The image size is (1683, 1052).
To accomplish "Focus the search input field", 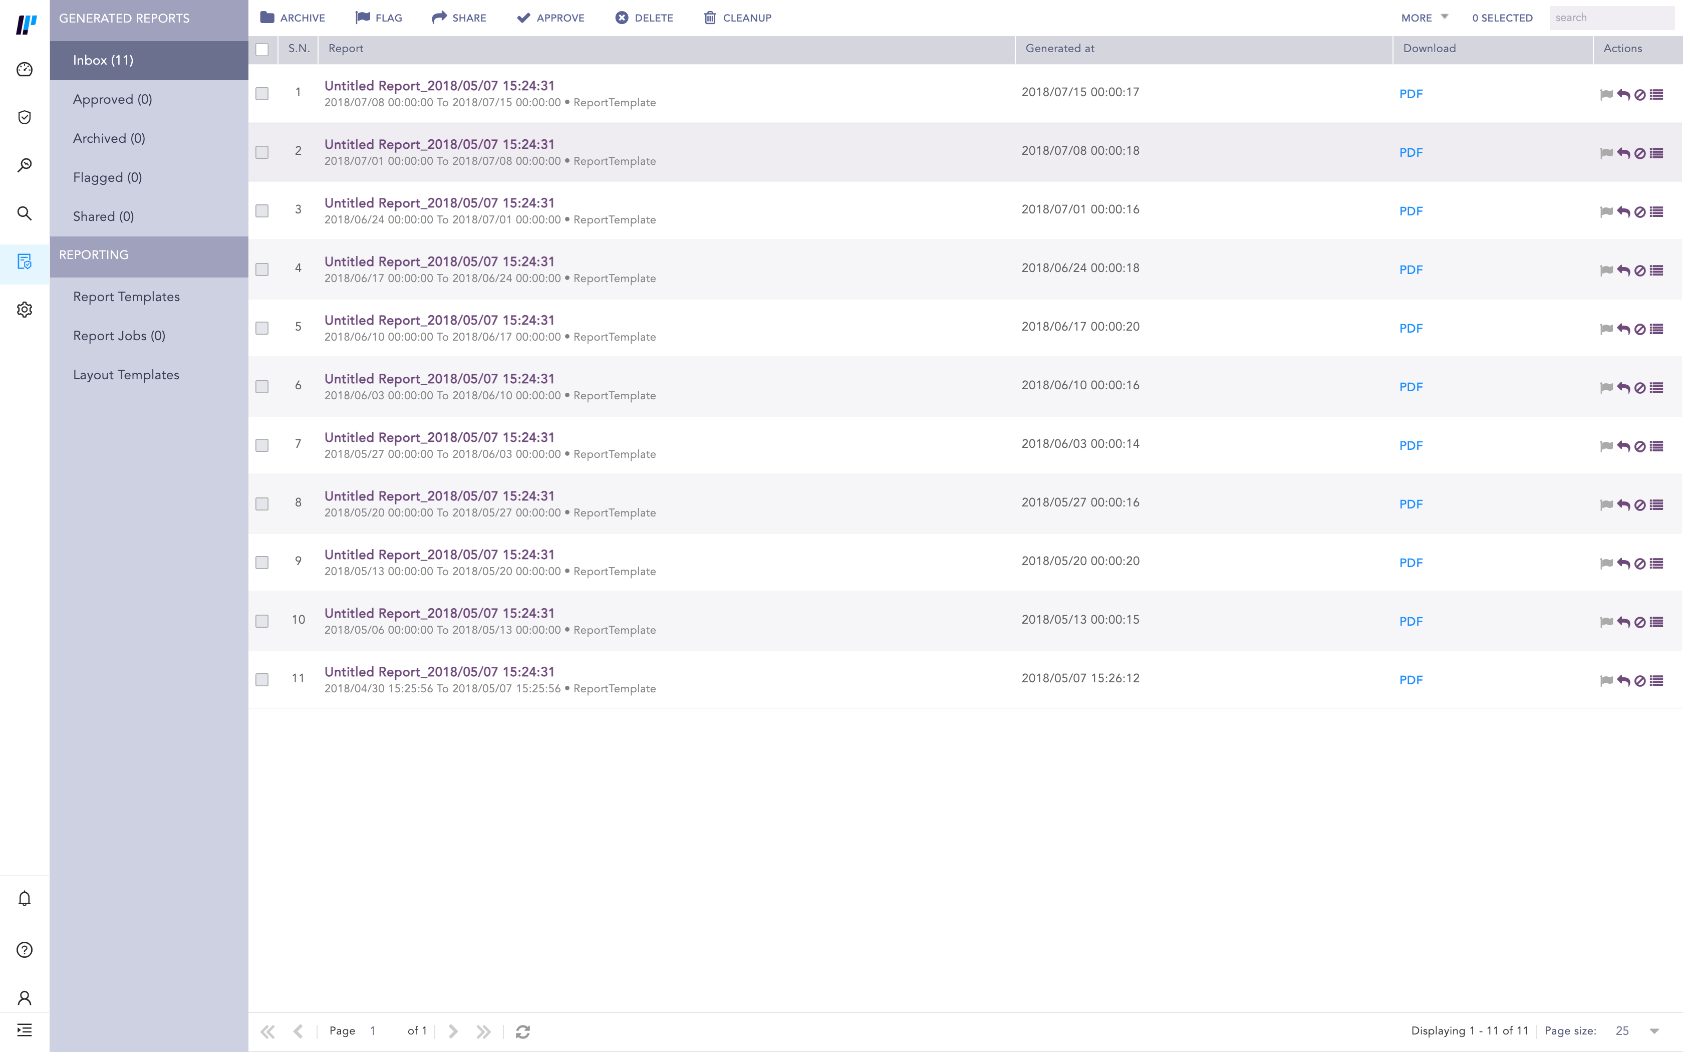I will pos(1611,18).
